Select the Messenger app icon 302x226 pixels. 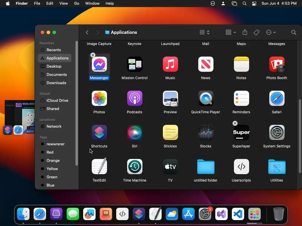[99, 64]
